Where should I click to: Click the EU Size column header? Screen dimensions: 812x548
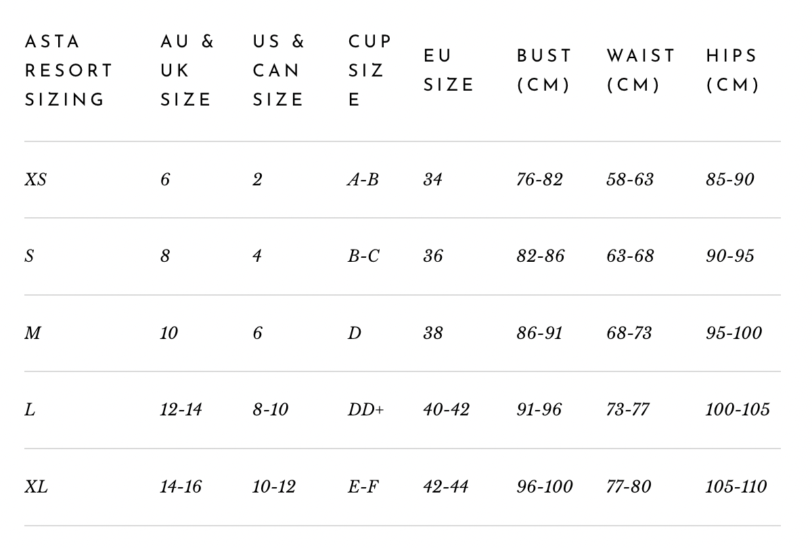tap(449, 70)
